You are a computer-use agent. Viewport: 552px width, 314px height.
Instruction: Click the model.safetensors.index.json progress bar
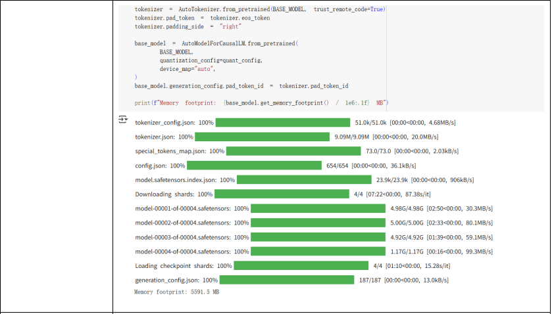304,180
